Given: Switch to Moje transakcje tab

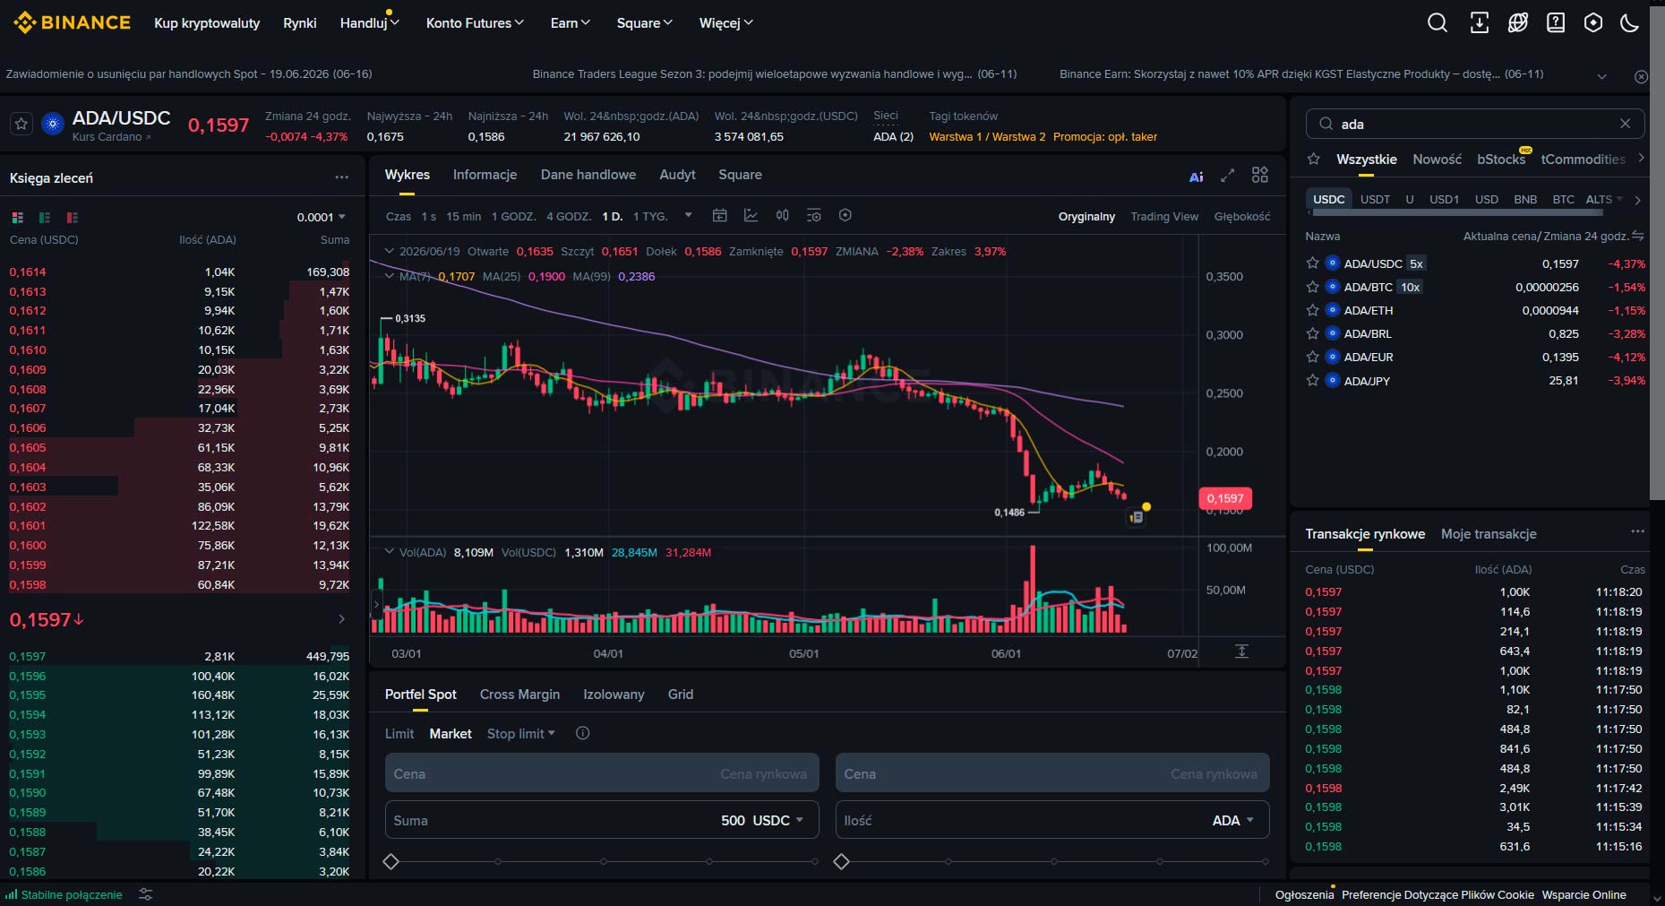Looking at the screenshot, I should 1489,533.
